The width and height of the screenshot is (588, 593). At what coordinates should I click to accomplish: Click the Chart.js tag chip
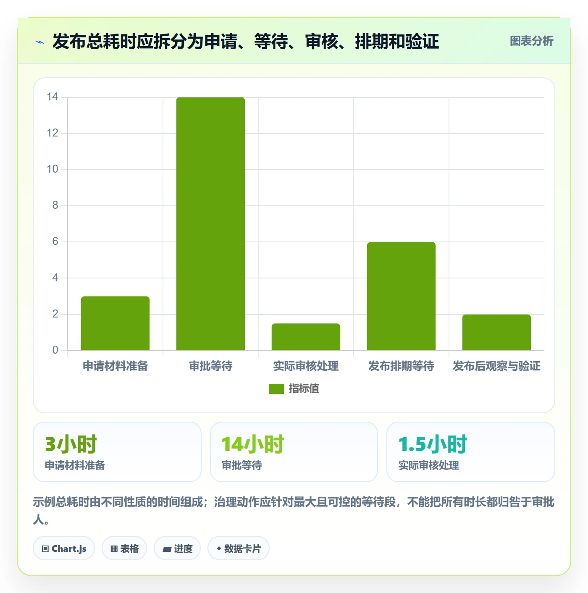coord(64,548)
